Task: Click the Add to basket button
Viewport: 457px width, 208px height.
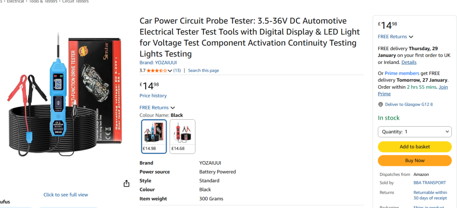Action: [x=414, y=147]
